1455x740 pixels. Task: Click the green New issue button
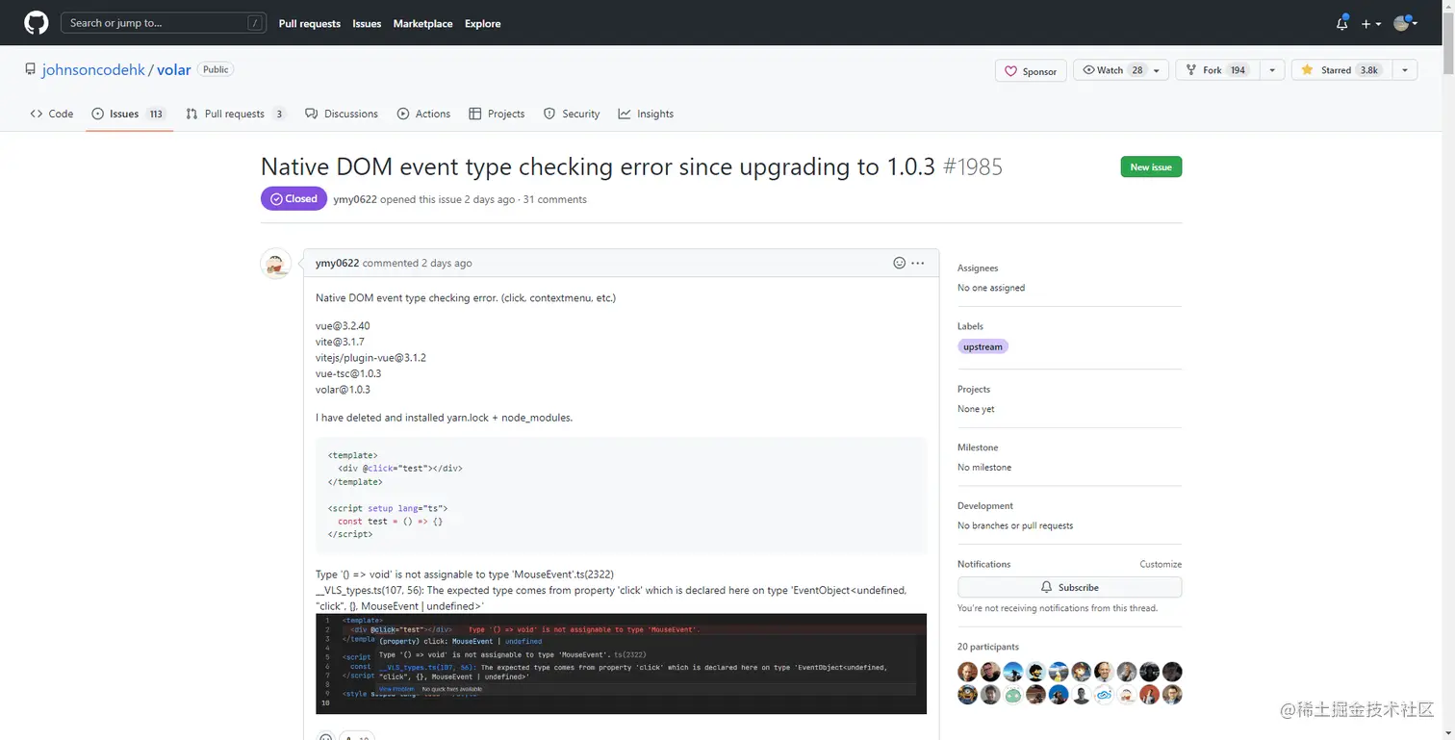pyautogui.click(x=1151, y=166)
